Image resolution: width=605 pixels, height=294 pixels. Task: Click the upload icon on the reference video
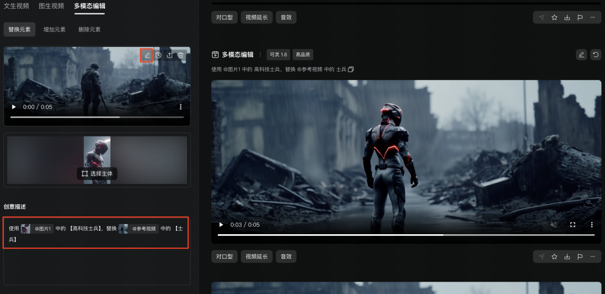point(169,55)
